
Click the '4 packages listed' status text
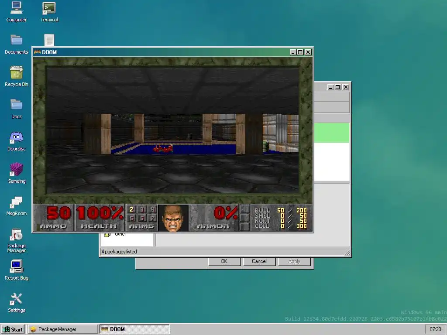coord(119,252)
